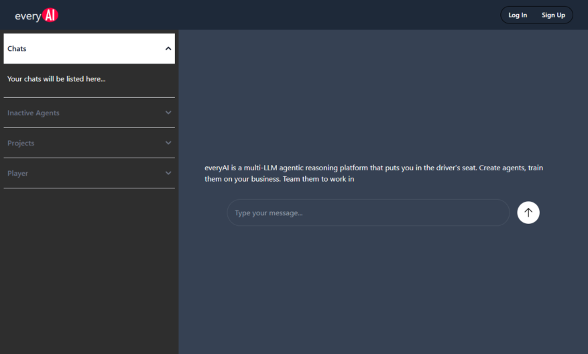This screenshot has height=354, width=588.
Task: Select the Projects section label
Action: pos(21,143)
